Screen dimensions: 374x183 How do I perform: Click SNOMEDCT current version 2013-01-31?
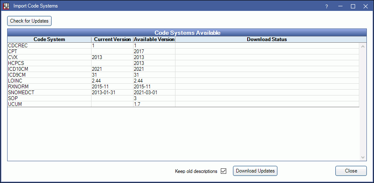pos(104,93)
